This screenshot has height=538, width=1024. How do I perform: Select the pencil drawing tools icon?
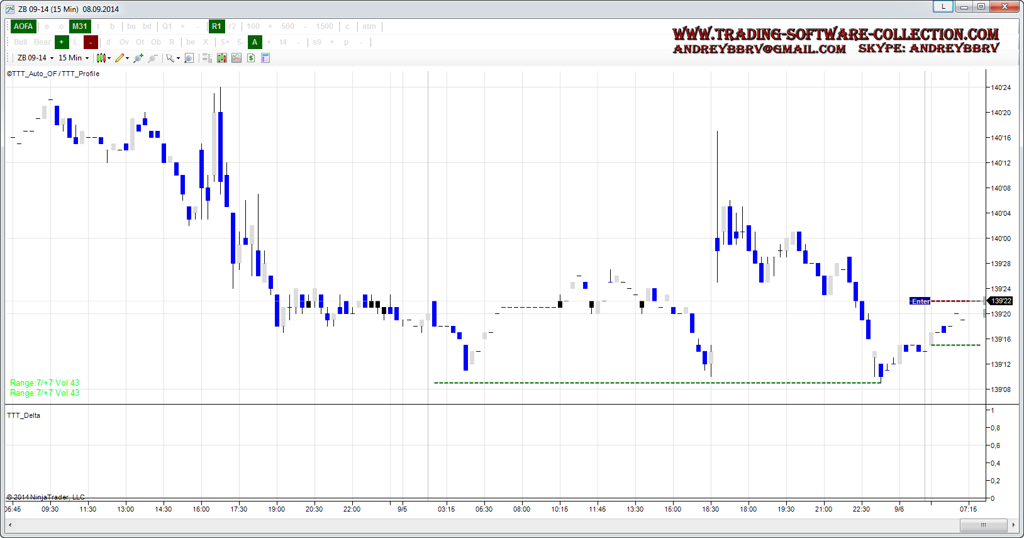tap(120, 58)
